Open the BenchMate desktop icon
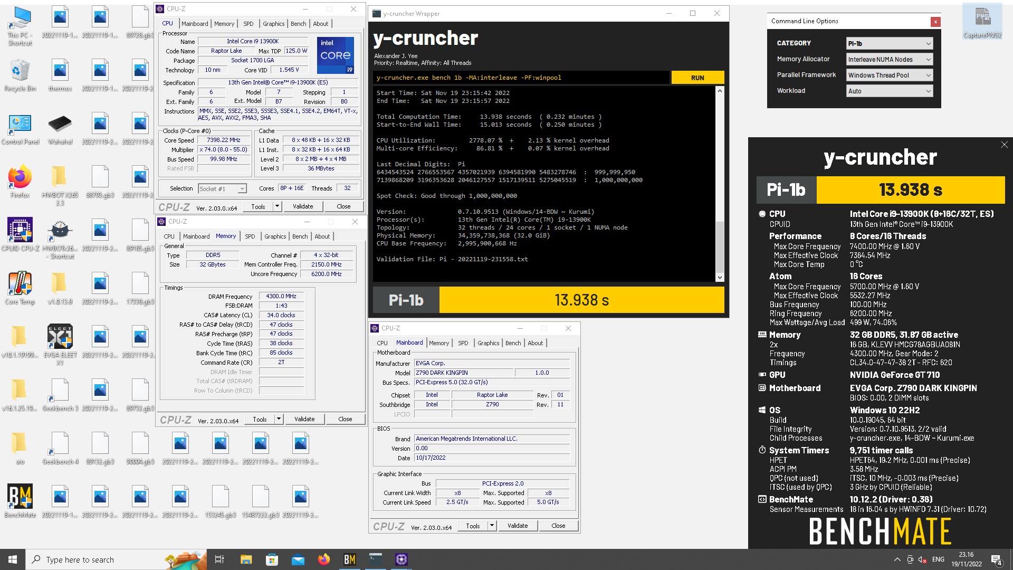 coord(20,501)
